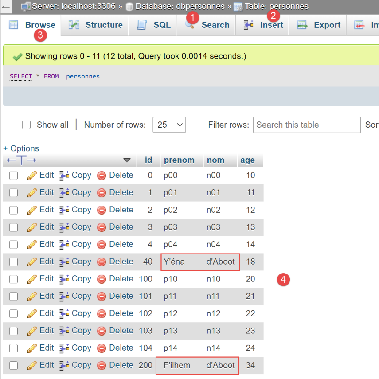Click the Copy icon for row id 100

coord(64,279)
